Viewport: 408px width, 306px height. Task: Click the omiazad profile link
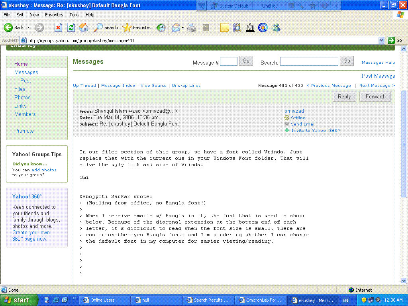[x=294, y=111]
